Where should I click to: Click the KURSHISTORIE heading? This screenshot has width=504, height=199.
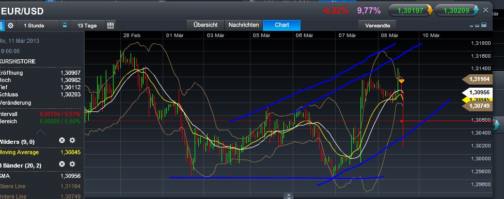tap(18, 61)
